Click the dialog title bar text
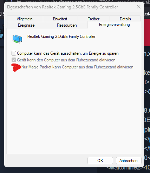 tap(63, 7)
